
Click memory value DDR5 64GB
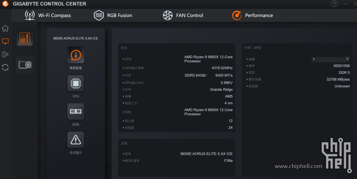pyautogui.click(x=196, y=75)
